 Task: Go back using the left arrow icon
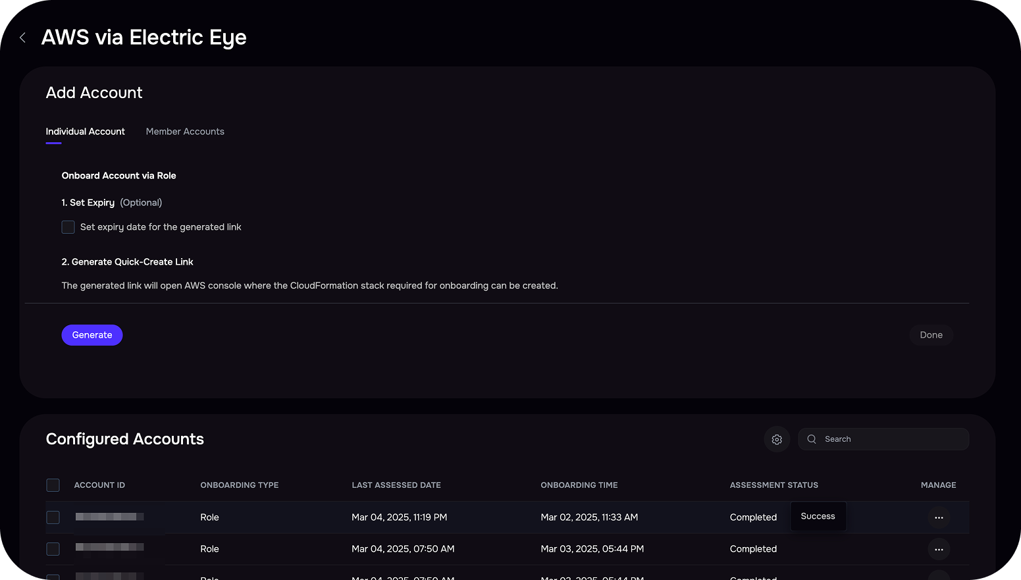tap(23, 38)
